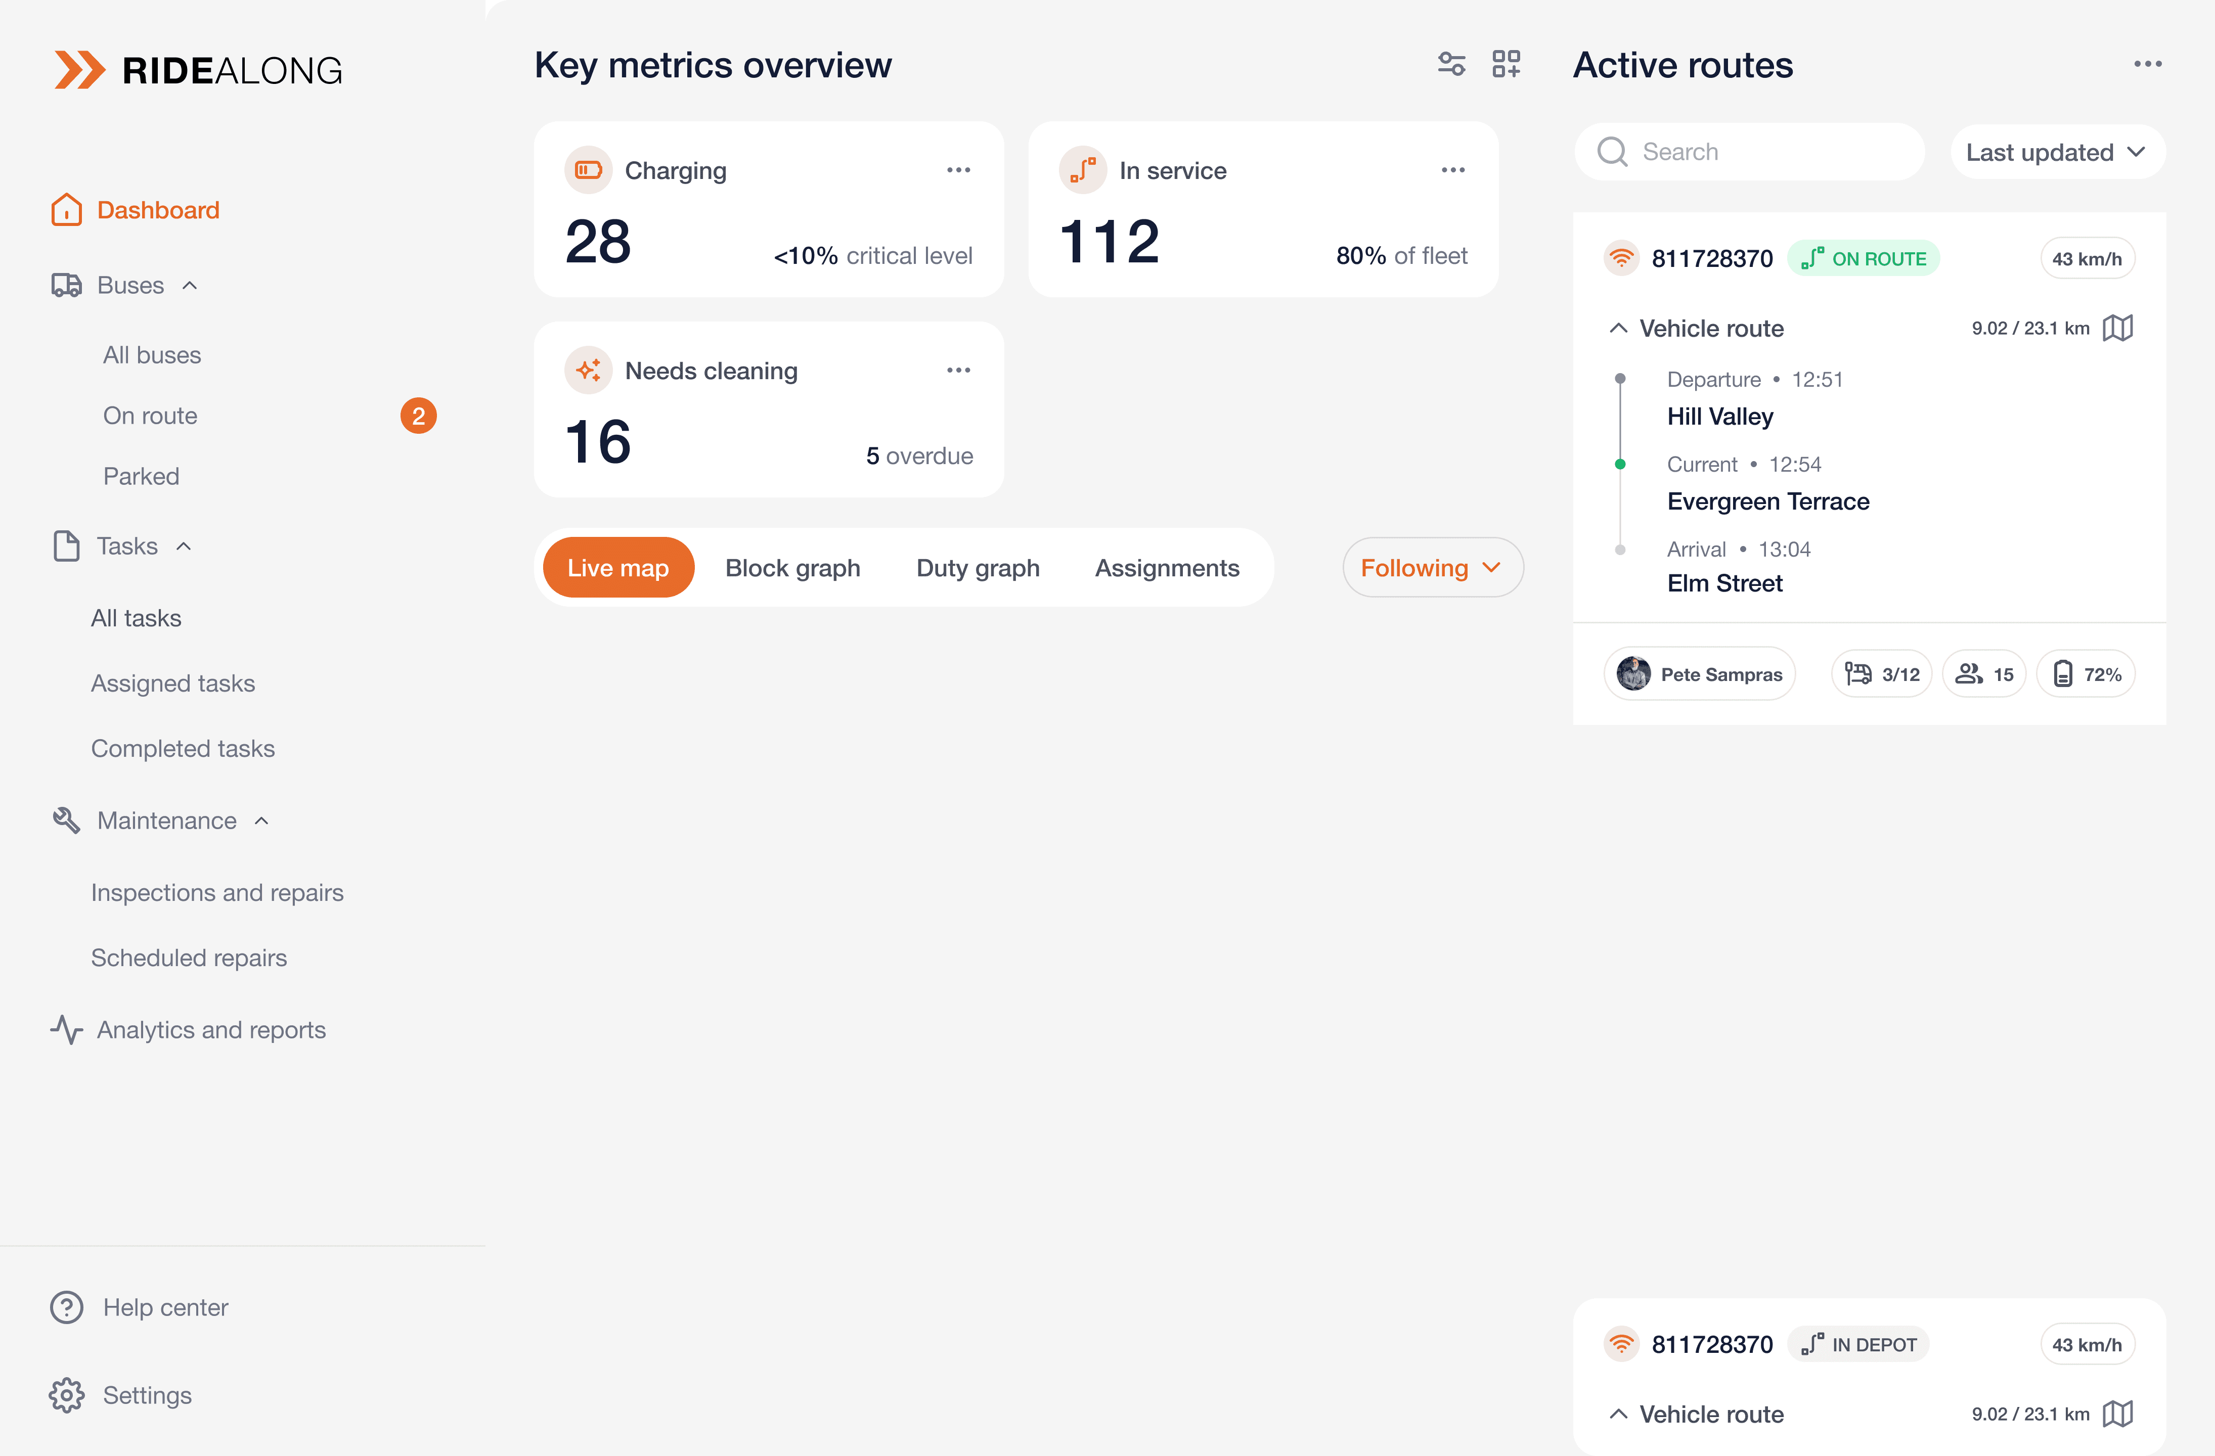
Task: Switch to the Duty graph tab
Action: pos(977,568)
